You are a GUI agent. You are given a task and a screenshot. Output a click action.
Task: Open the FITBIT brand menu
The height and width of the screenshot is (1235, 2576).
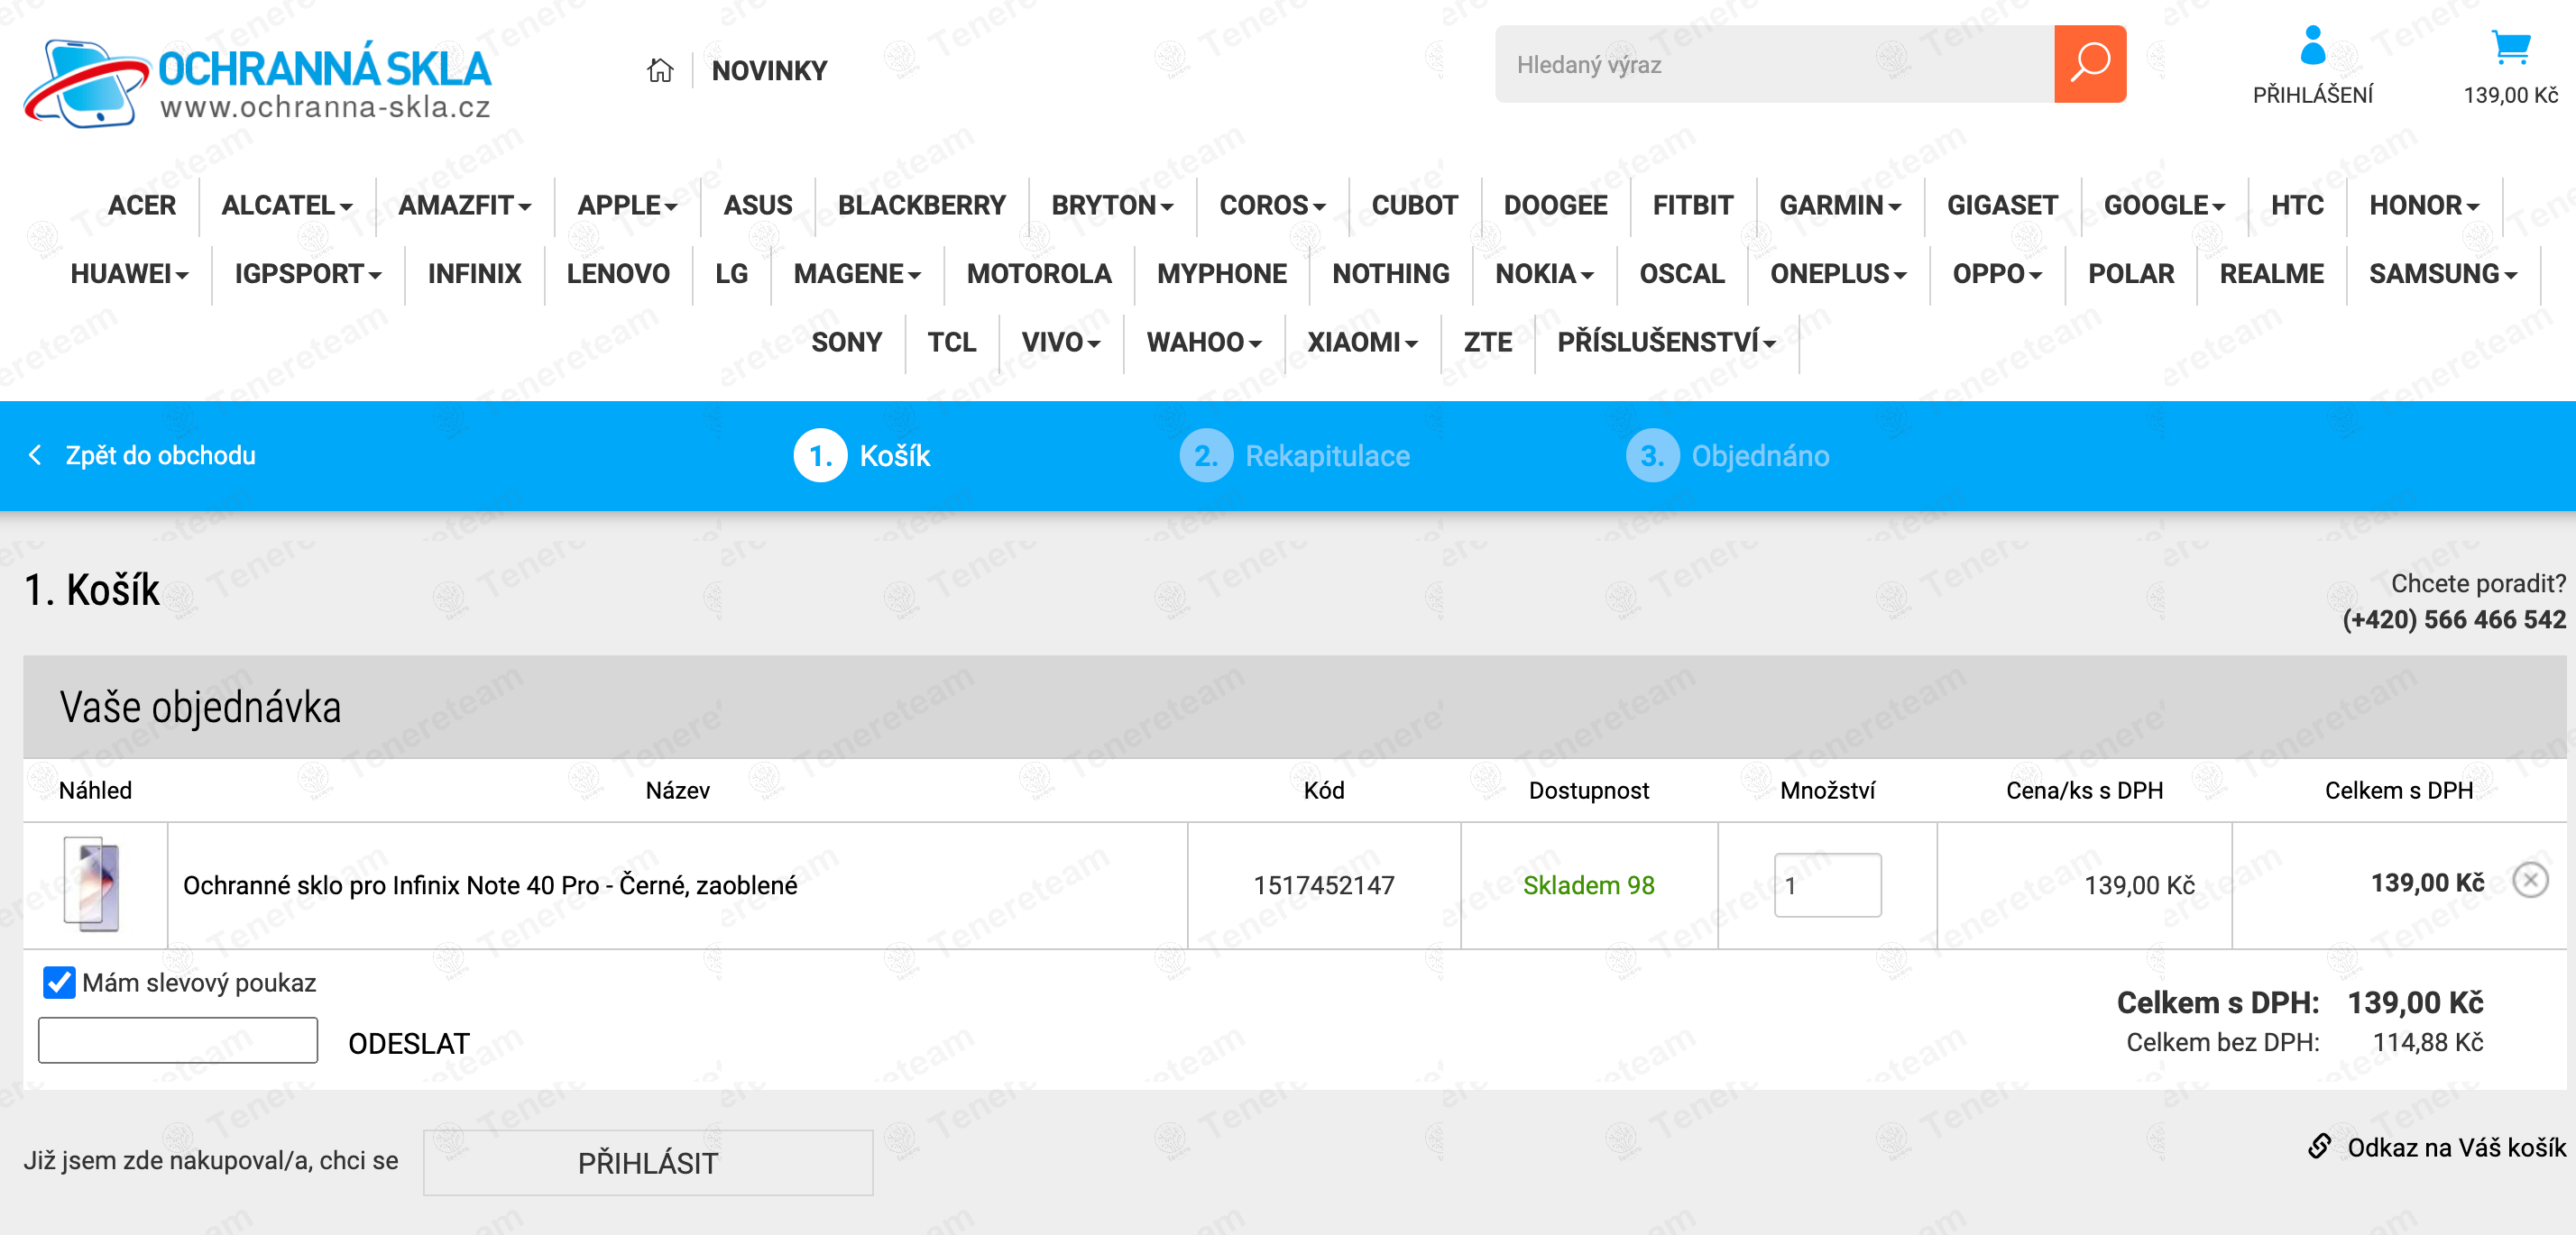1692,206
